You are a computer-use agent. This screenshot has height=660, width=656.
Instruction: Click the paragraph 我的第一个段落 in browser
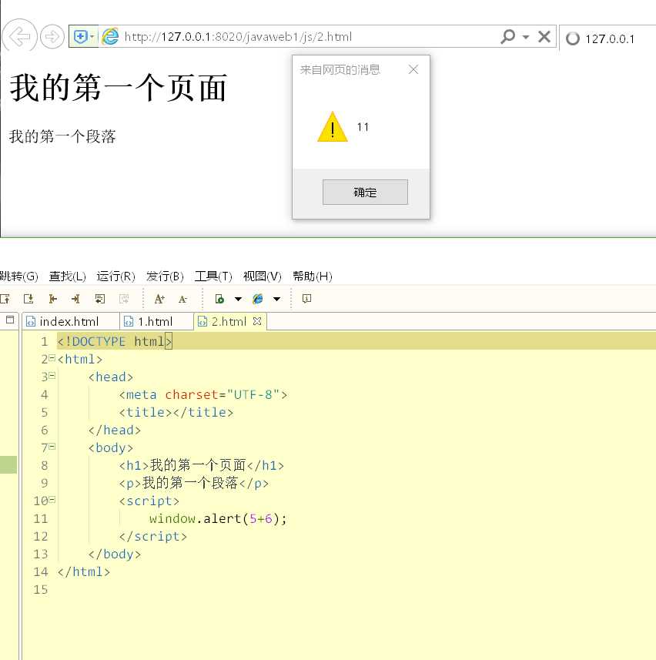[x=62, y=136]
